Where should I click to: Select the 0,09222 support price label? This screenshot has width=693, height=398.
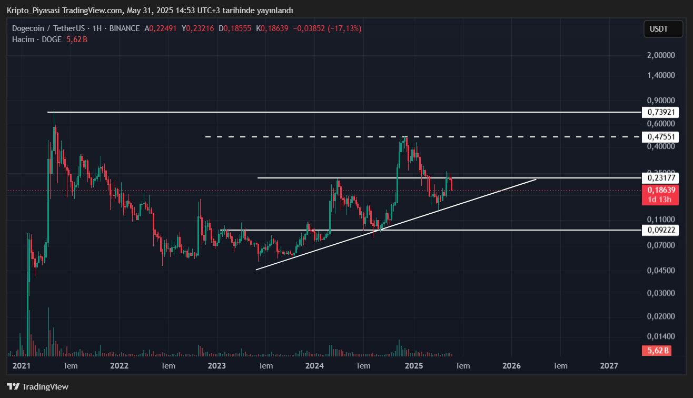[x=660, y=230]
